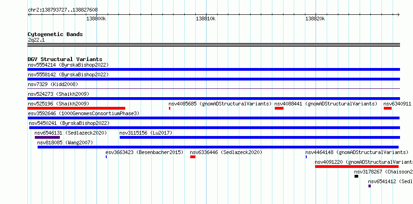Click the nsv3178267 (Chaisson) label
Image resolution: width=413 pixels, height=204 pixels.
383,172
